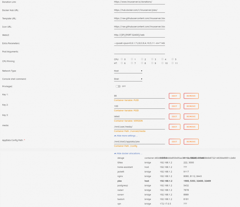Image resolution: width=240 pixels, height=207 pixels.
Task: Click plex ports '1900, 5353, 32400, 32469'
Action: (197, 181)
